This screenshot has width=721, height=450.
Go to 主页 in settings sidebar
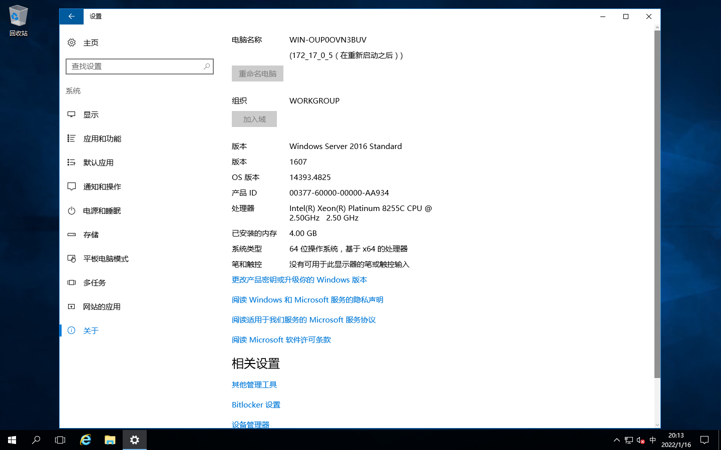click(91, 42)
